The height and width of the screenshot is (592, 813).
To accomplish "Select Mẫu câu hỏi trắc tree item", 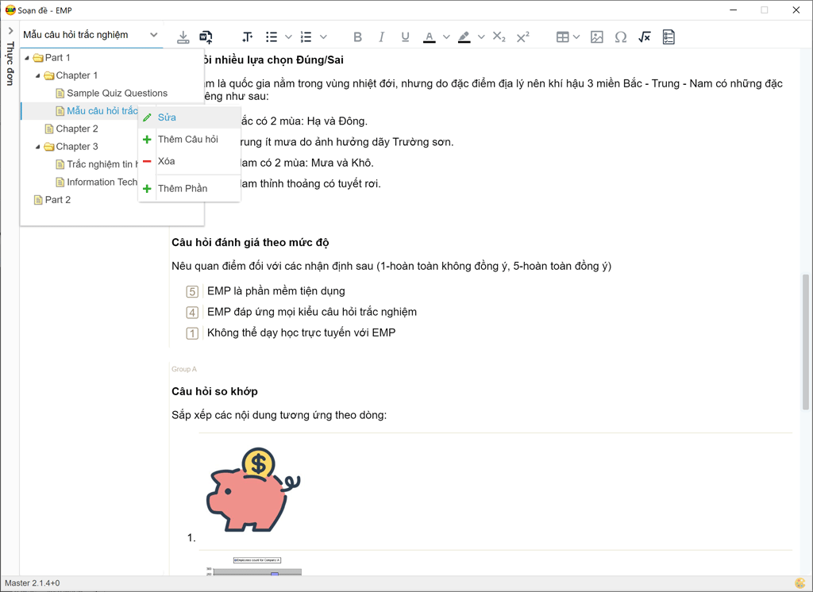I will pyautogui.click(x=102, y=111).
